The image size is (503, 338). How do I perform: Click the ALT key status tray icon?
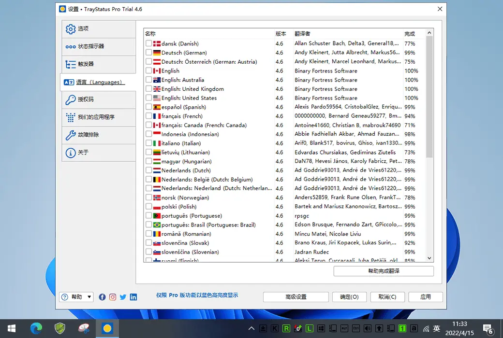tap(344, 328)
